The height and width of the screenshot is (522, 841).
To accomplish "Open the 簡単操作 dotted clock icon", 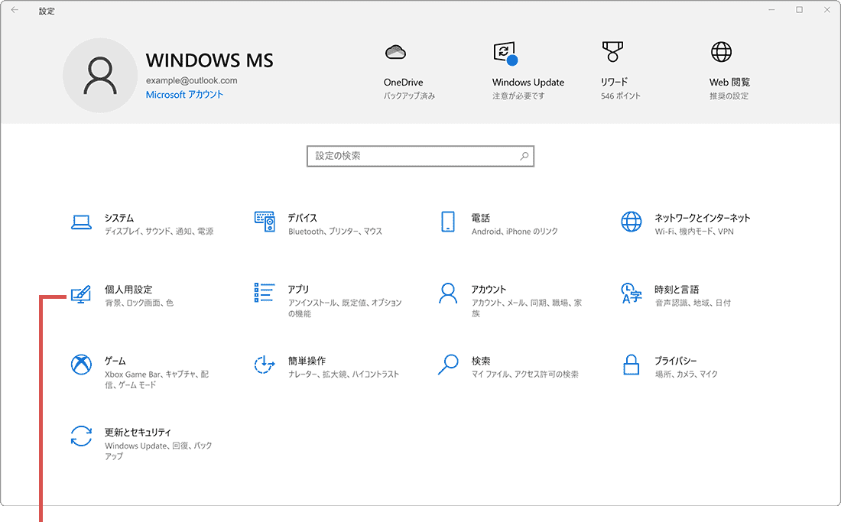I will (265, 365).
